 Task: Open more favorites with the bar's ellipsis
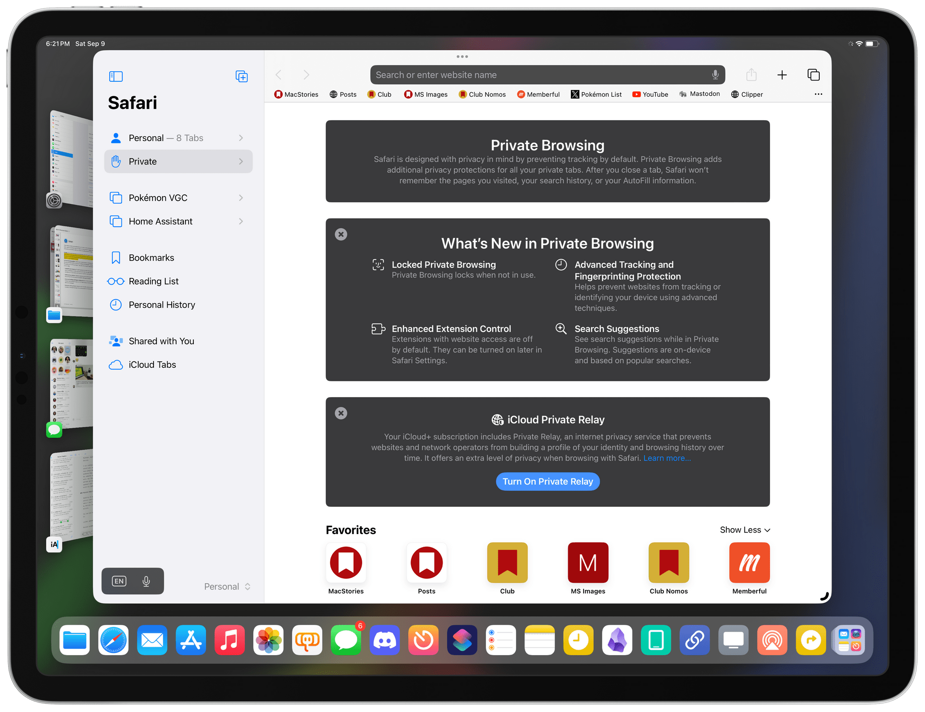[818, 94]
